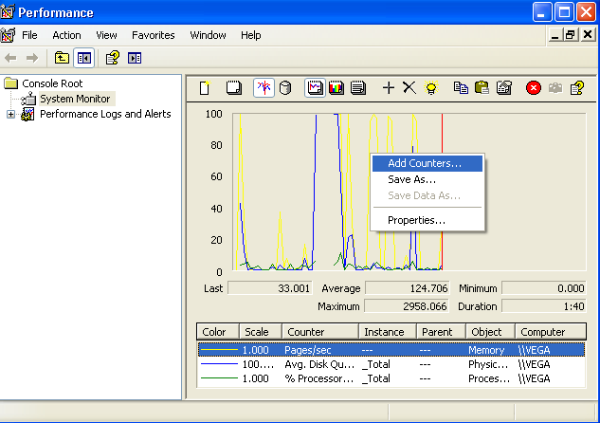
Task: Select View Current Activity icon
Action: pyautogui.click(x=264, y=87)
